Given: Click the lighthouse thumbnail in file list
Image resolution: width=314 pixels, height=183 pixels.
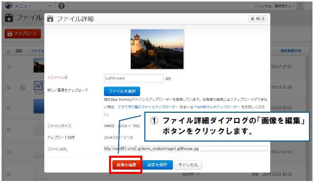Looking at the screenshot, I should 39,65.
